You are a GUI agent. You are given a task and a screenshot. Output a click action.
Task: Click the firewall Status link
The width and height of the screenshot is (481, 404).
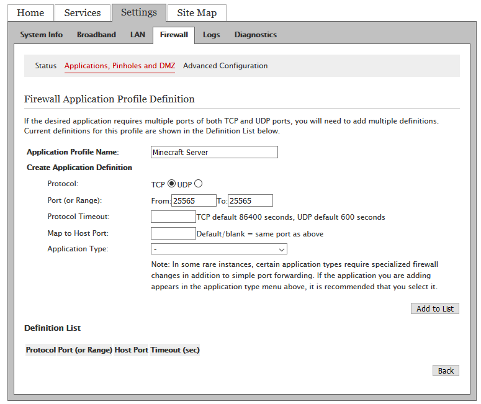46,66
